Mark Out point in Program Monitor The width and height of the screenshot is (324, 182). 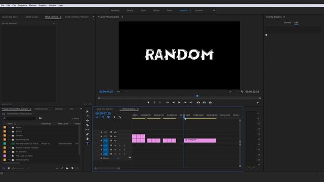point(160,102)
